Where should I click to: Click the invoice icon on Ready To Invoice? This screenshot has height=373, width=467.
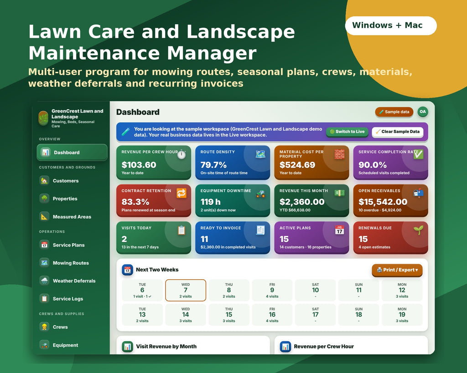coord(260,230)
